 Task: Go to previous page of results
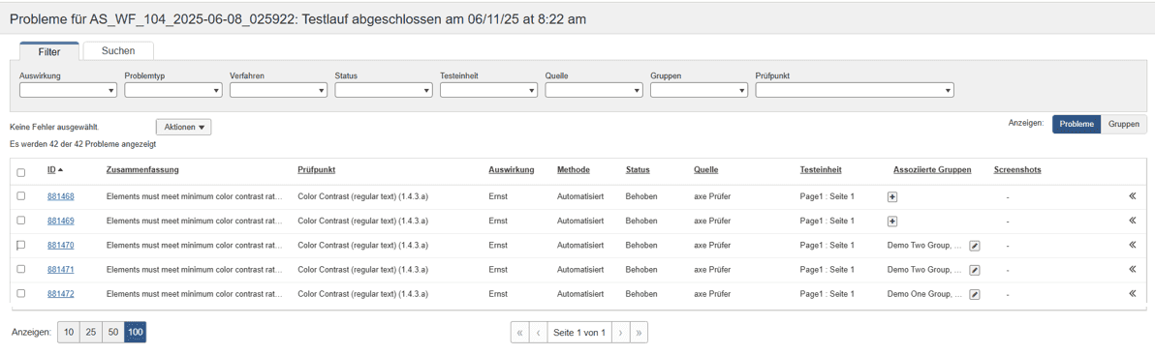click(x=539, y=332)
